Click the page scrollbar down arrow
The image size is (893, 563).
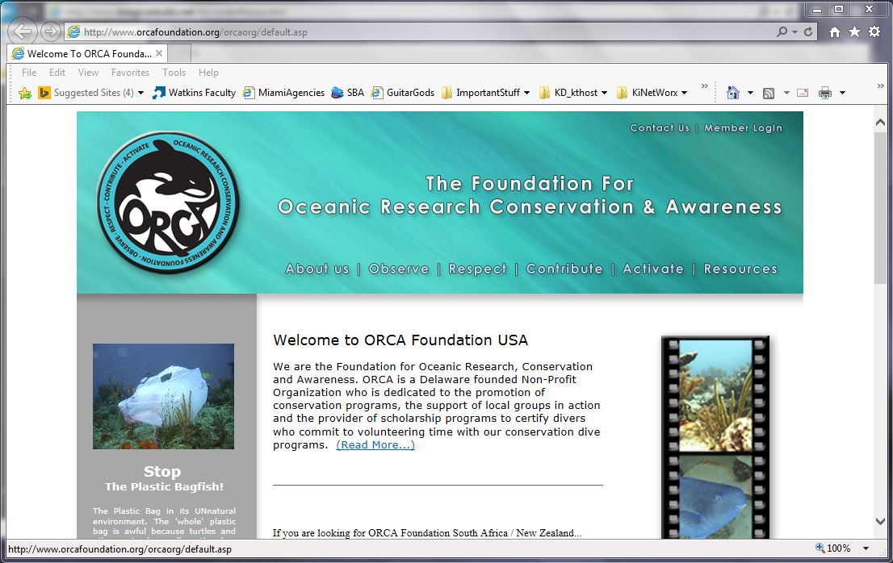pyautogui.click(x=880, y=521)
